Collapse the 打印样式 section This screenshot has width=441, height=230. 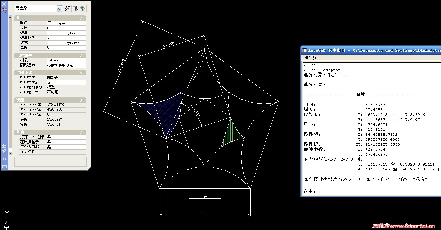click(x=81, y=73)
